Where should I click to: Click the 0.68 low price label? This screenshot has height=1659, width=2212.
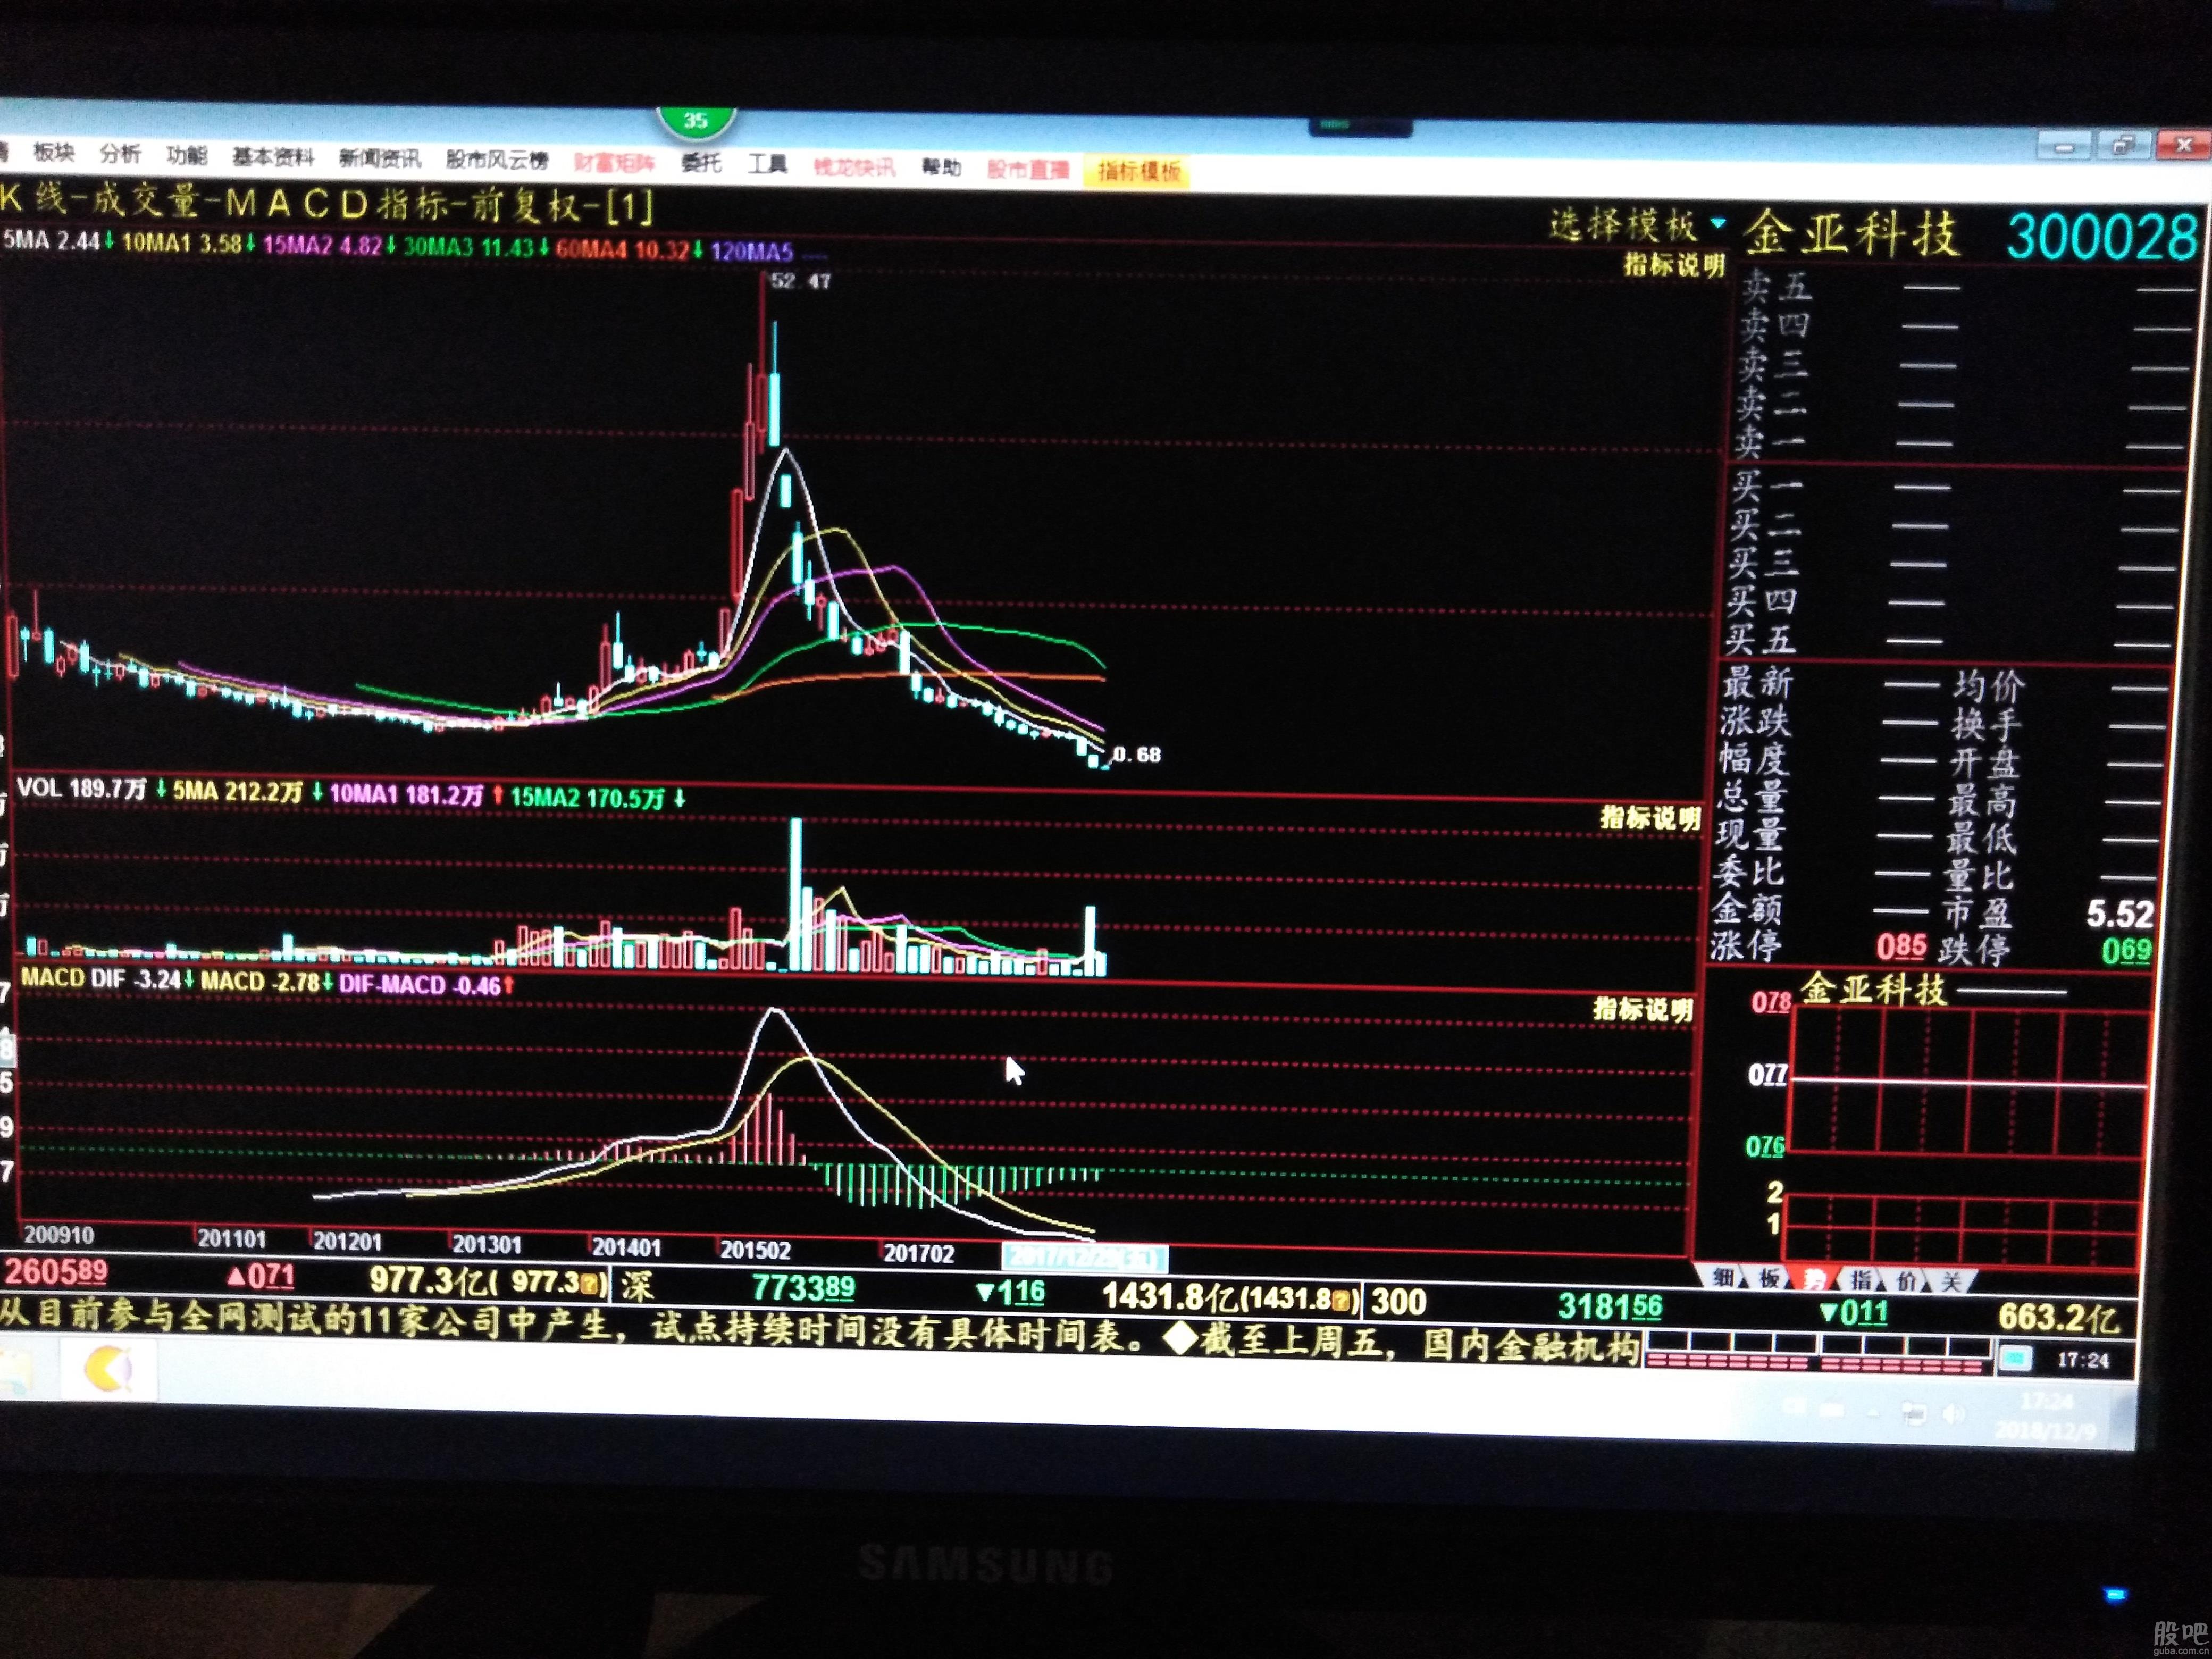point(1137,754)
